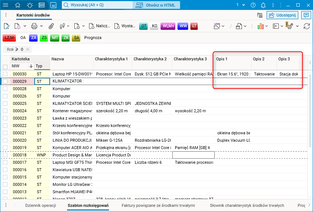
Task: Click the red LZ,M- button
Action: (9, 38)
